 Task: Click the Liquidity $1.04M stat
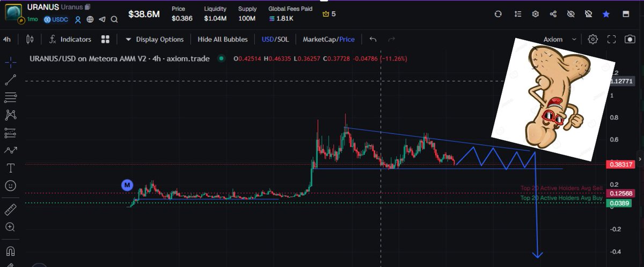215,14
